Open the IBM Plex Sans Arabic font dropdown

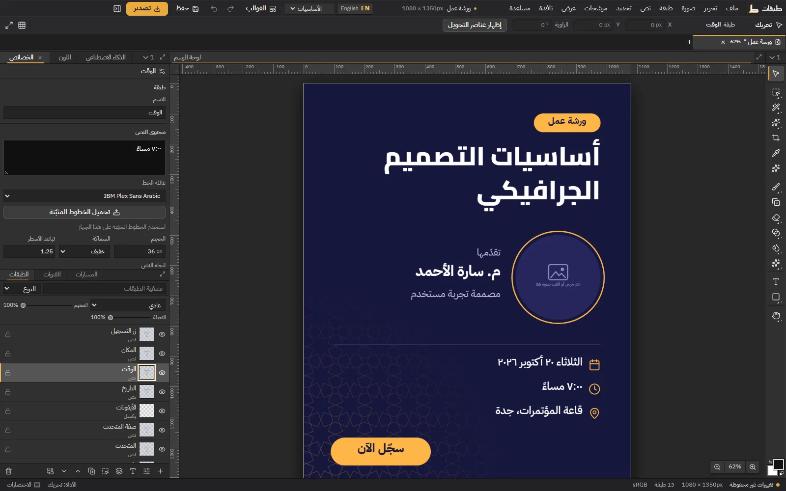coord(84,196)
